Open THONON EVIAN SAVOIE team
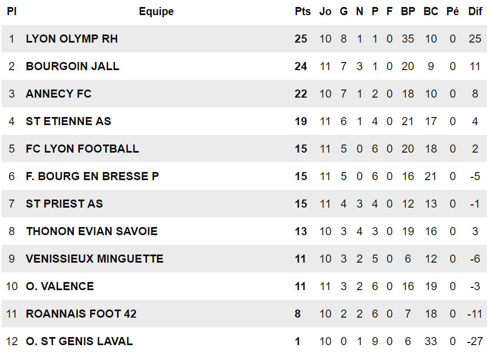 (x=92, y=231)
